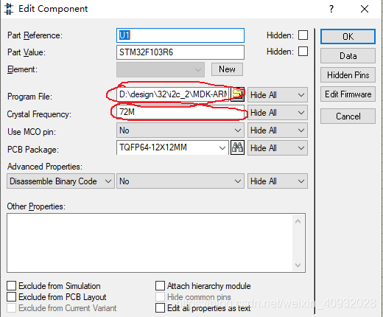Click the PCB Package binoculars search icon
The height and width of the screenshot is (317, 383).
(237, 147)
